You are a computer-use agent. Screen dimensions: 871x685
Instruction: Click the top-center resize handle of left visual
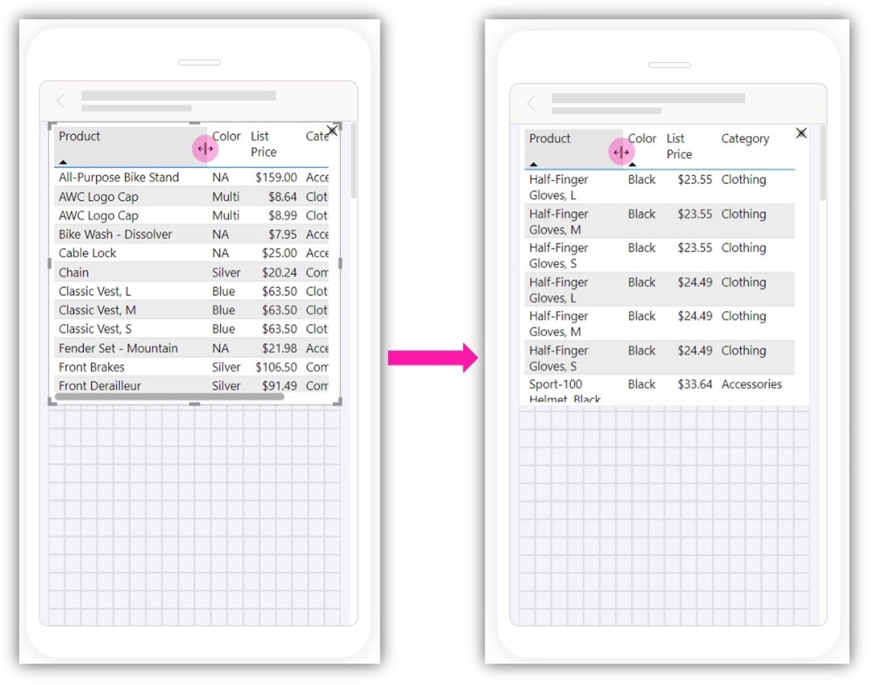tap(195, 123)
